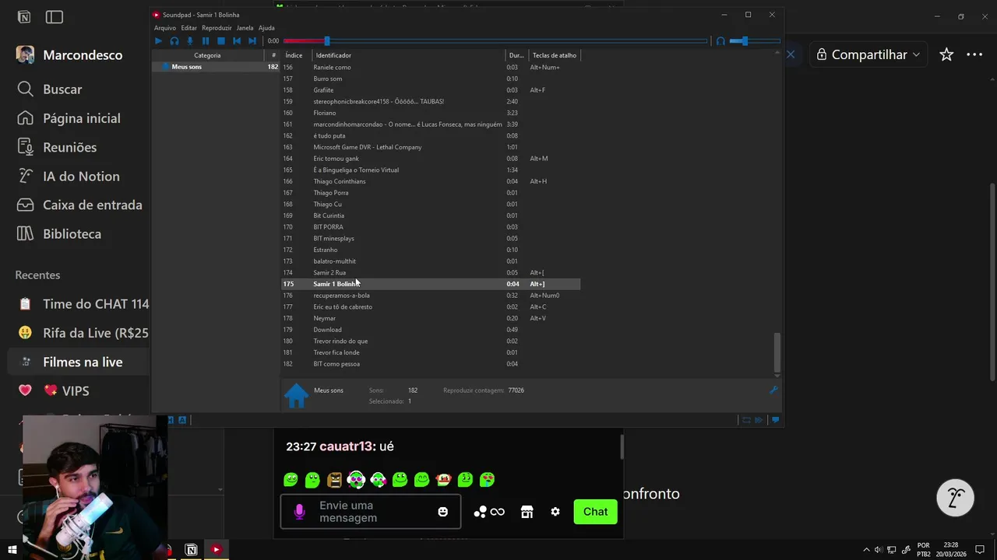Click the blue home icon for Meus sons
Viewport: 997px width, 560px height.
(x=296, y=395)
